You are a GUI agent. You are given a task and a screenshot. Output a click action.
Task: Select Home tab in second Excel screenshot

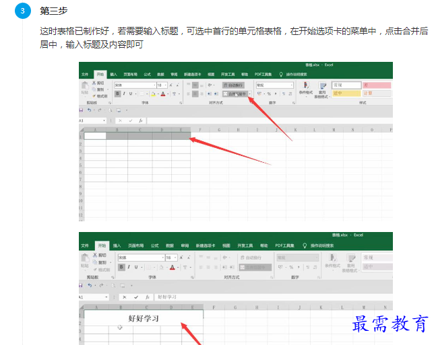102,245
